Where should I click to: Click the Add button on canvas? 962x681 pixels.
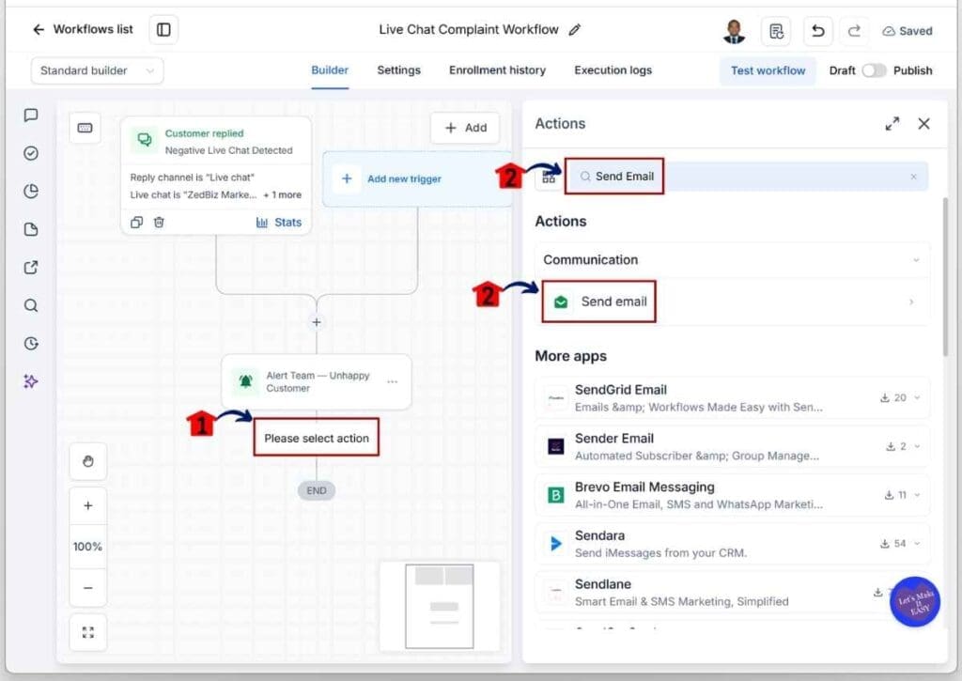click(465, 128)
